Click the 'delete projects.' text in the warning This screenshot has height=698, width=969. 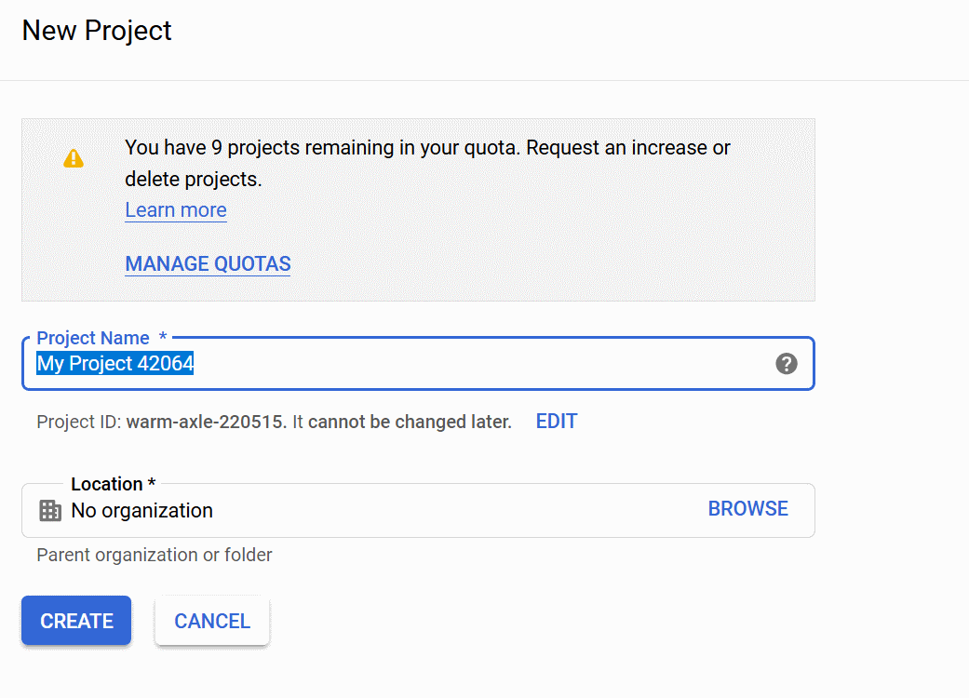click(x=194, y=179)
